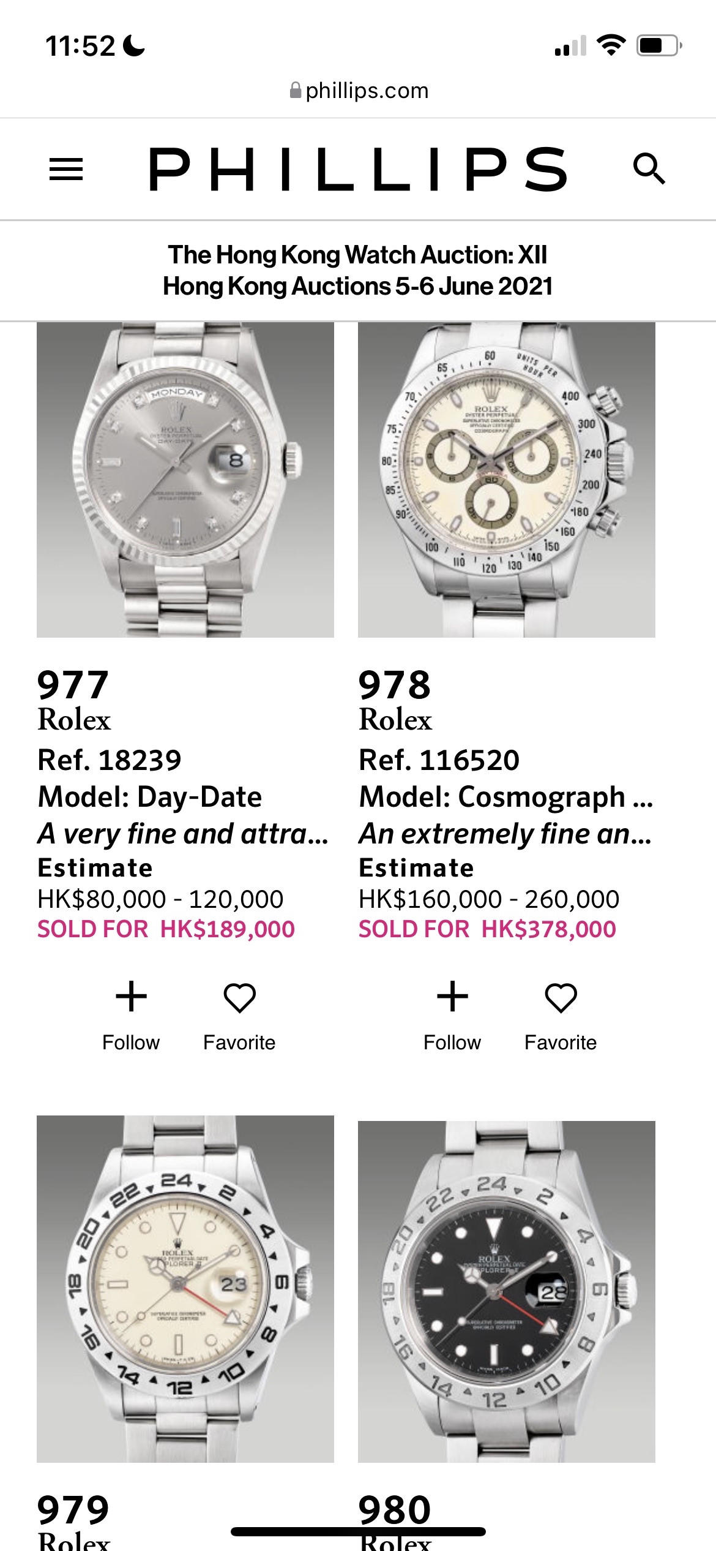Open the Rolex Cosmograph Daytona watch photo
The image size is (716, 1551).
pyautogui.click(x=507, y=480)
